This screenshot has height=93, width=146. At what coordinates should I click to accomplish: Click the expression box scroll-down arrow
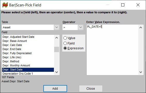pyautogui.click(x=141, y=72)
